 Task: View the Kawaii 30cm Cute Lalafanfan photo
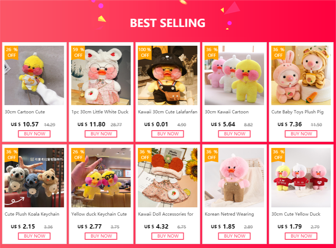168,75
